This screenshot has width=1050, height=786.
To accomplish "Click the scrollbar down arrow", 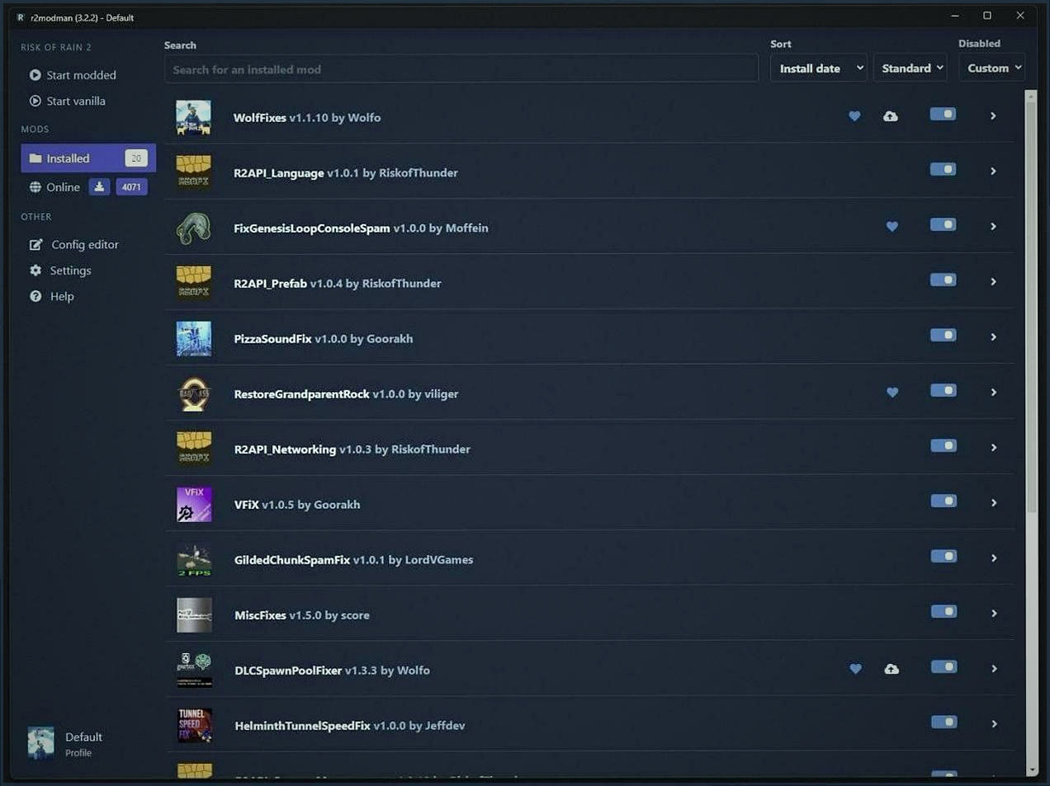I will coord(1031,770).
